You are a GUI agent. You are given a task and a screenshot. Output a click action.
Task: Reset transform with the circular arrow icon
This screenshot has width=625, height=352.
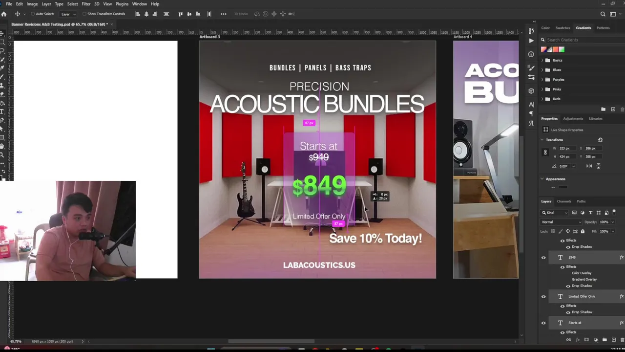[600, 140]
